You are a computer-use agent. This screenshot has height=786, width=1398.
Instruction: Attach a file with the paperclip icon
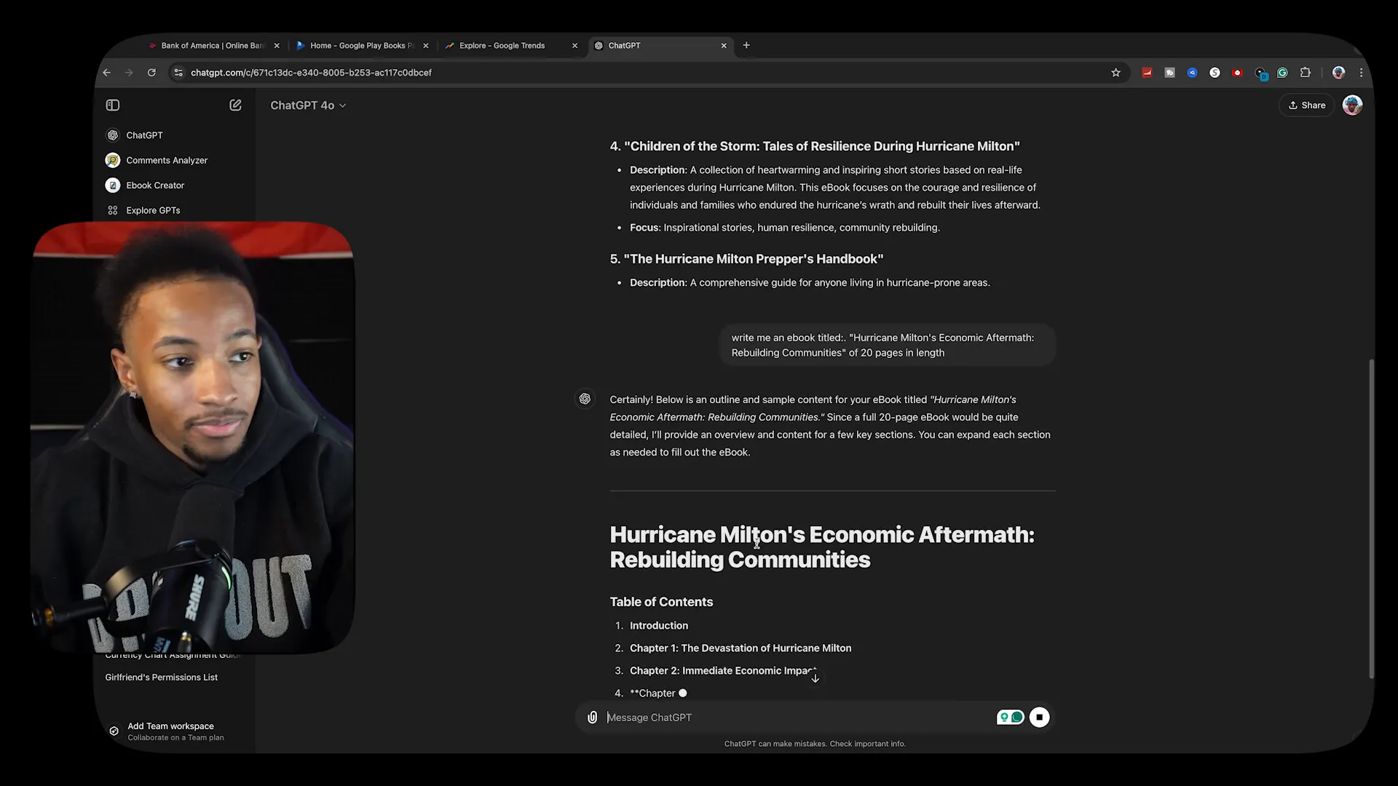pyautogui.click(x=593, y=718)
